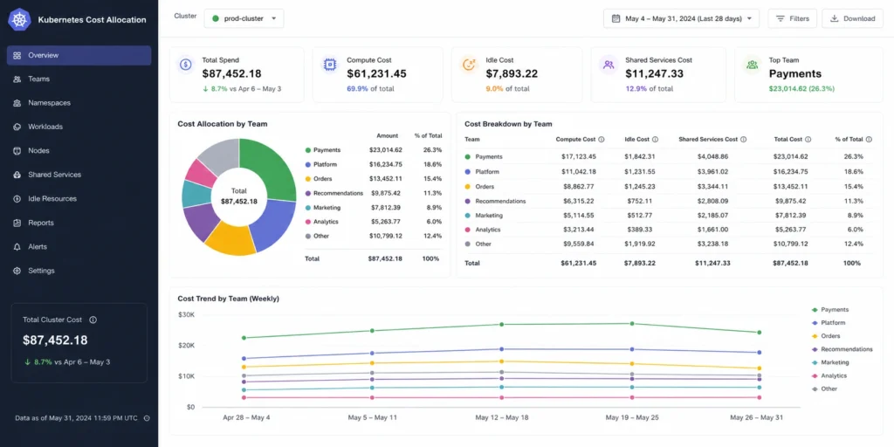Click info icon beside Total Cost column header
The height and width of the screenshot is (447, 894).
point(808,139)
